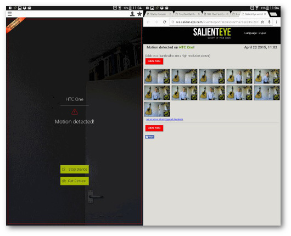Open the Language English selector
This screenshot has width=291, height=236.
pos(255,33)
